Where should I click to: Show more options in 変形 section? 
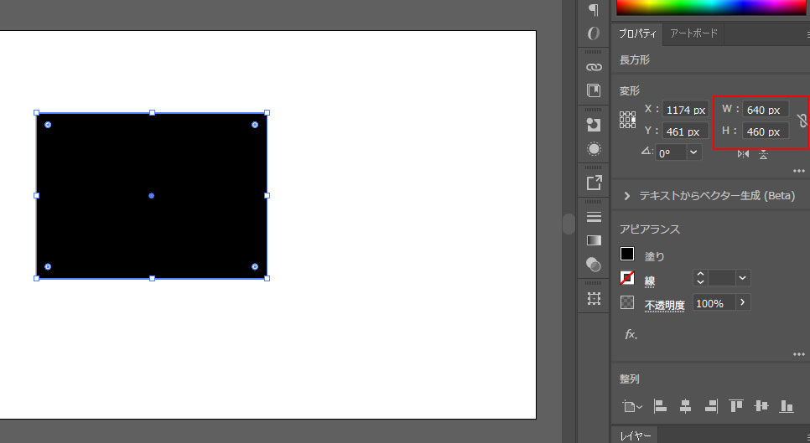click(x=798, y=171)
